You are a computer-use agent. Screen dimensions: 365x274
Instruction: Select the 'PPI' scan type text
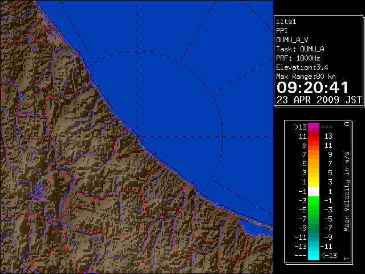point(282,31)
